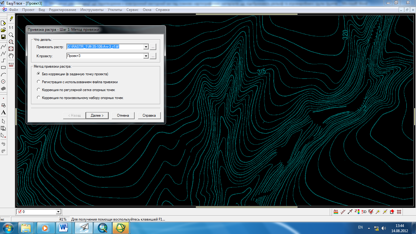Click the red ruler measure icon

click(x=11, y=64)
